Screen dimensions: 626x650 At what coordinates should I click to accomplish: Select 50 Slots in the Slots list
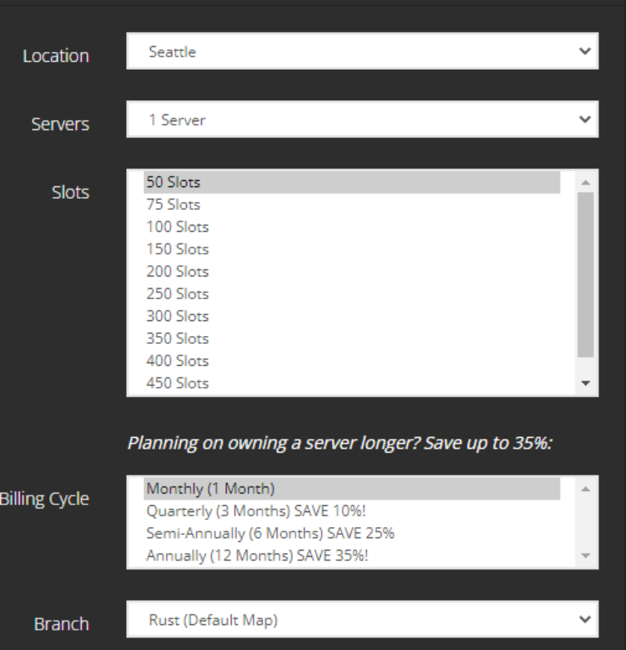pos(352,182)
